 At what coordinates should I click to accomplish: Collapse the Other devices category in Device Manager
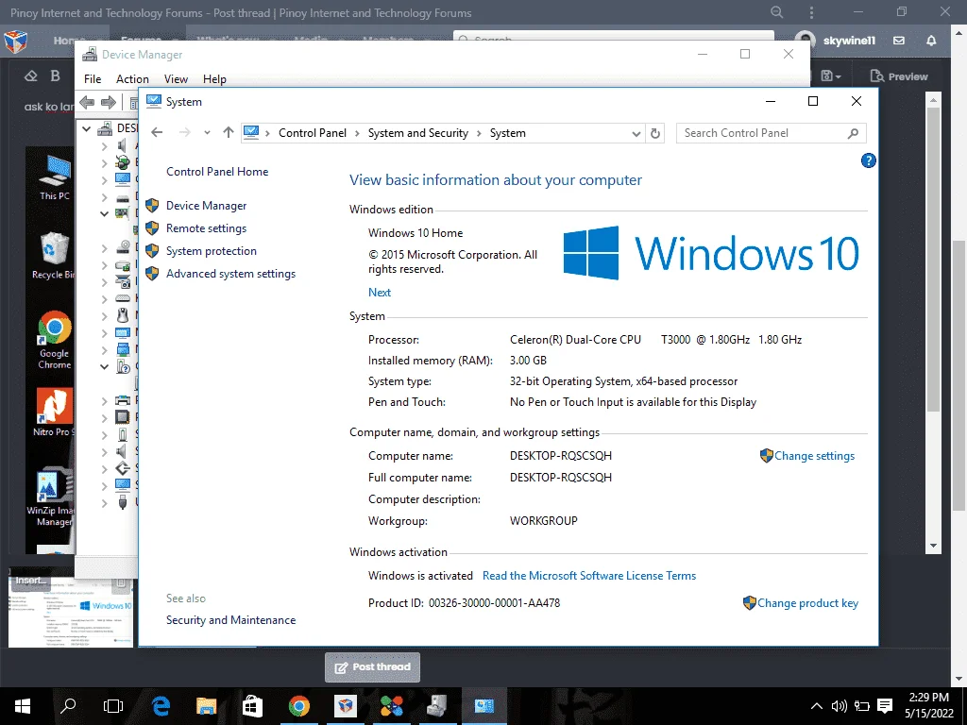tap(104, 366)
